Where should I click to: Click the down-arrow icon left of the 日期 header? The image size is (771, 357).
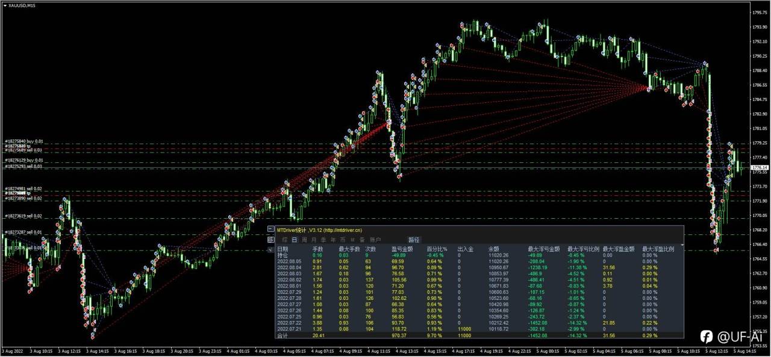270,249
